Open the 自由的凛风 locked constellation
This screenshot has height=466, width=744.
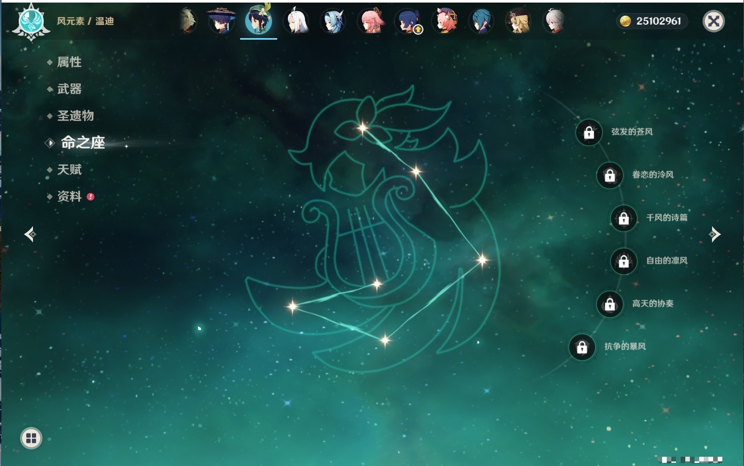coord(624,262)
